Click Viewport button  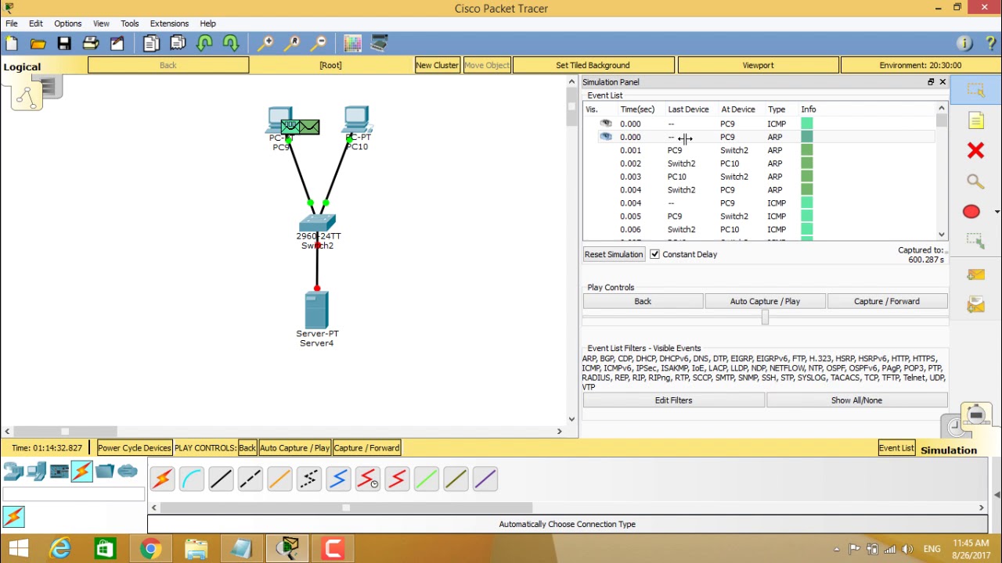coord(758,66)
